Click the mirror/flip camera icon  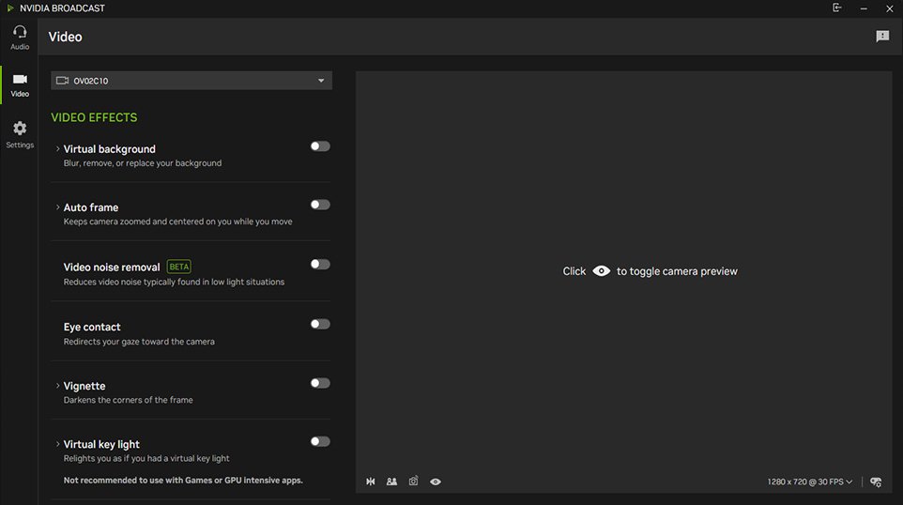pos(370,482)
